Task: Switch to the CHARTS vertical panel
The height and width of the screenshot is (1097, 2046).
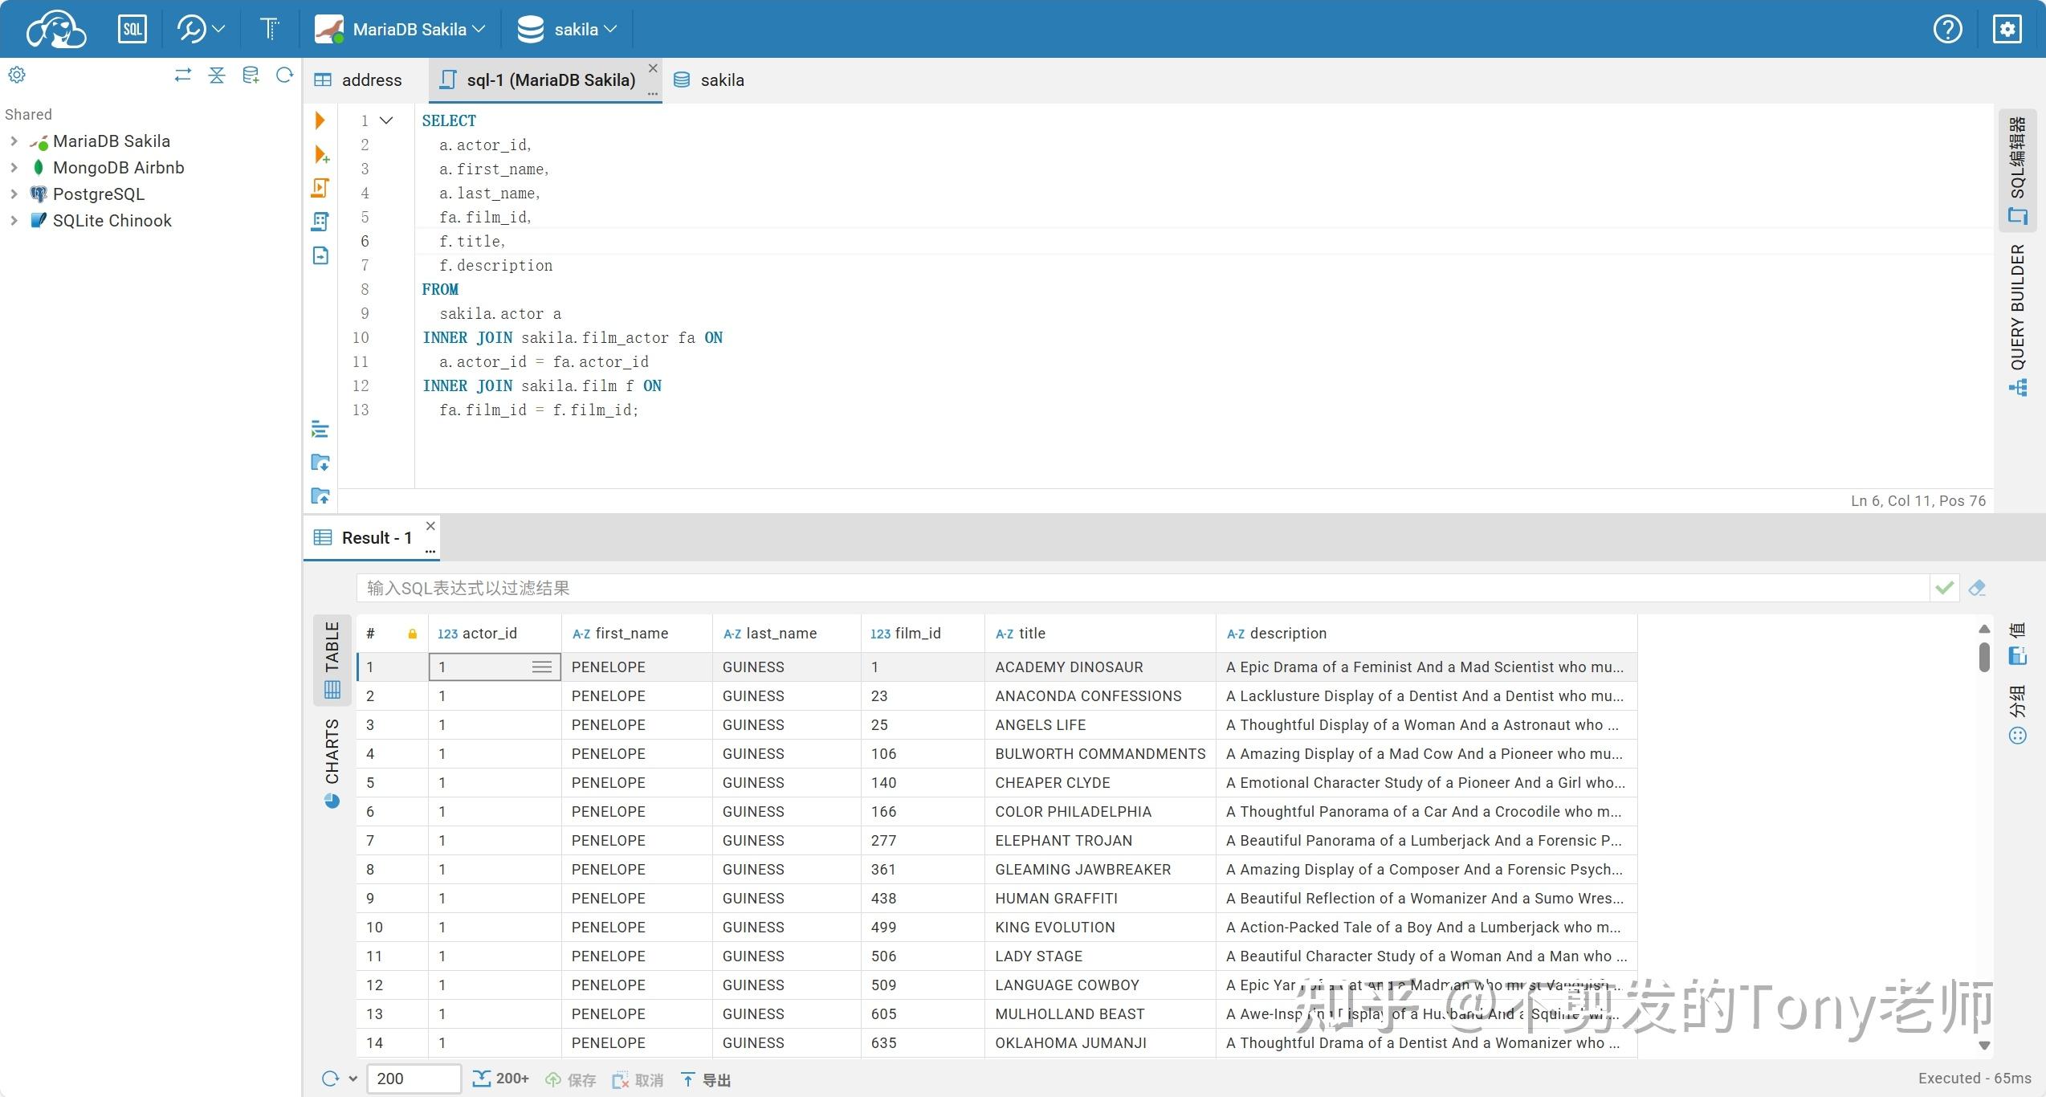Action: [x=332, y=763]
